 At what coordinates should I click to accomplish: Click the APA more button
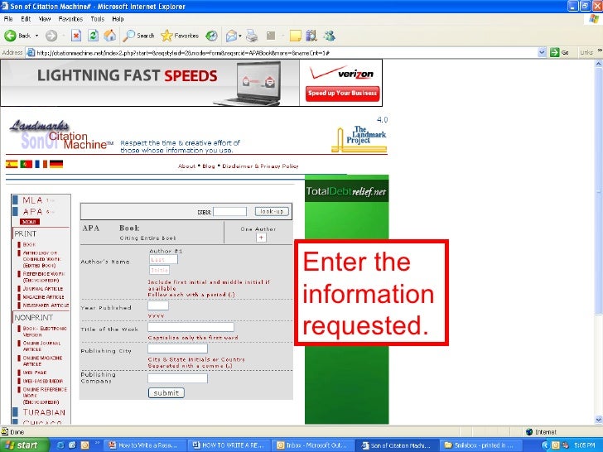pos(30,222)
